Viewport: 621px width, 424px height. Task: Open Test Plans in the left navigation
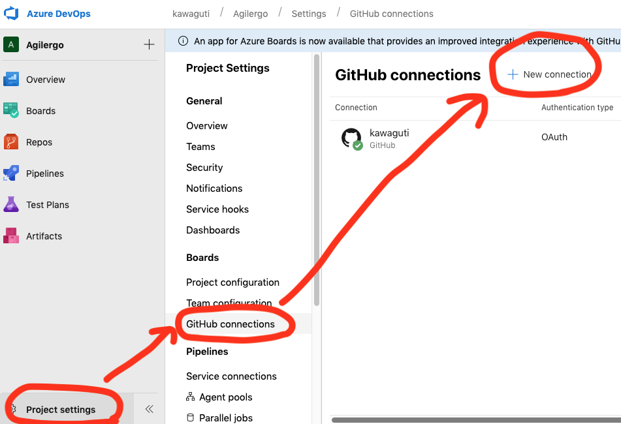(48, 204)
